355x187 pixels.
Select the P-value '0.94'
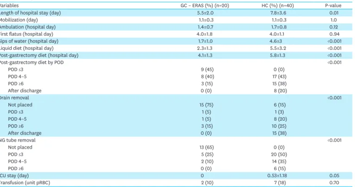pyautogui.click(x=334, y=34)
